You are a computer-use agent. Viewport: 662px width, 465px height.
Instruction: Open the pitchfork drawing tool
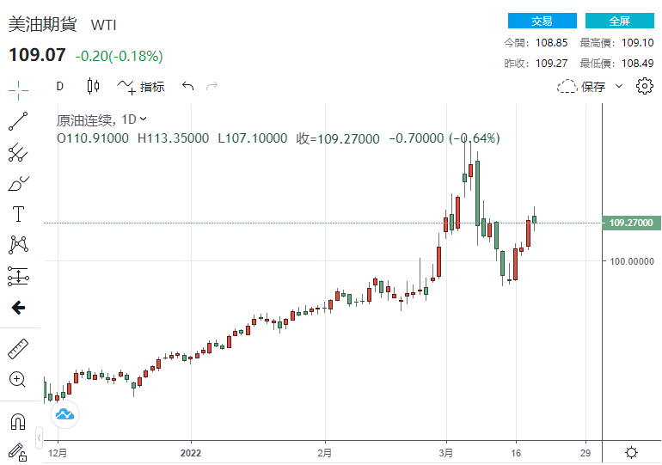(x=18, y=152)
